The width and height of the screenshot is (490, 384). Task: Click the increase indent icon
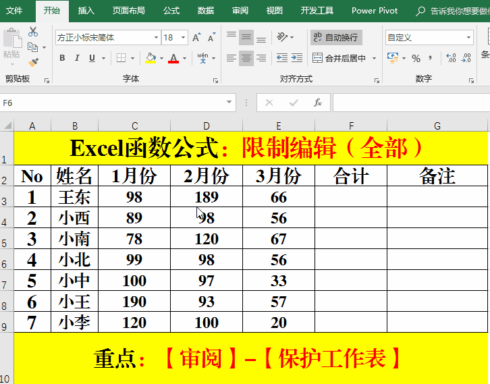pyautogui.click(x=297, y=58)
